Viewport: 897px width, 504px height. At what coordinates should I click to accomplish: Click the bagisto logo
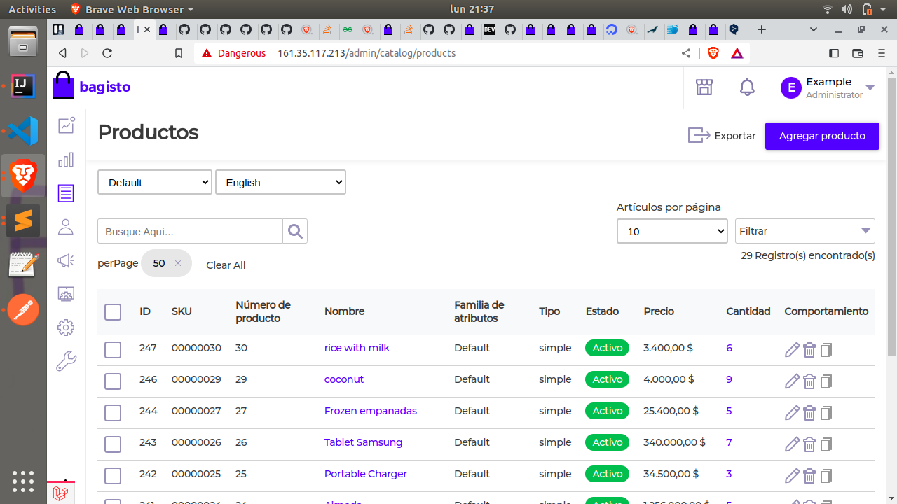coord(92,87)
